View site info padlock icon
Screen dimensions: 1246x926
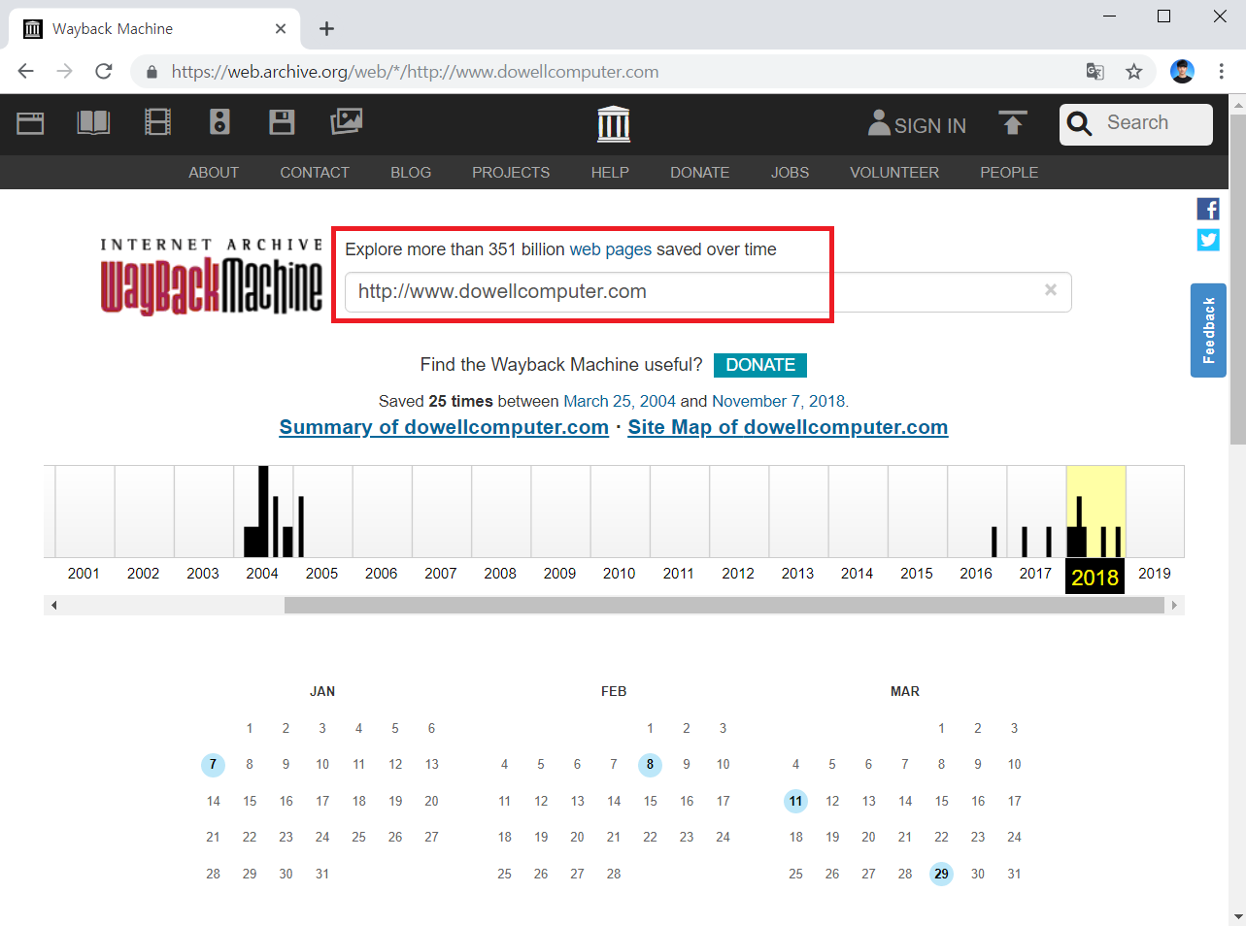coord(151,72)
